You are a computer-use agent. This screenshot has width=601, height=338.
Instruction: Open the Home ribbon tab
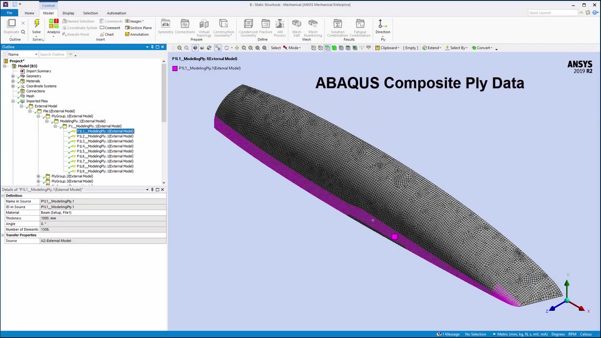29,13
